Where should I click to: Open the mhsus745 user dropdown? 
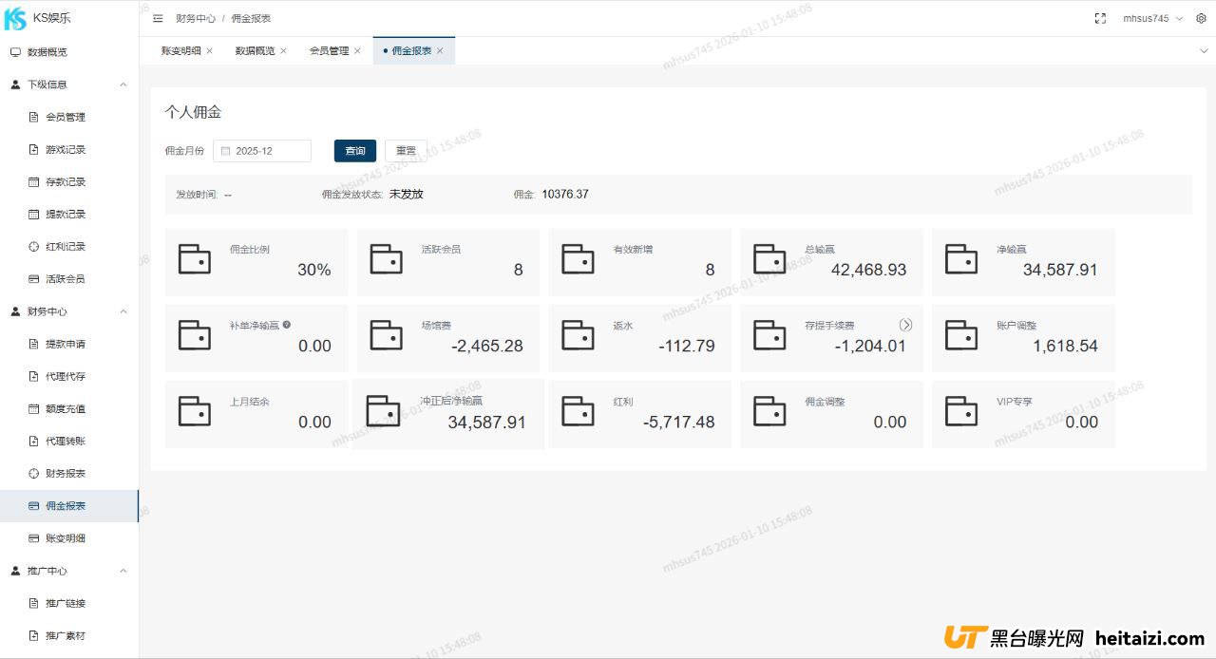(x=1153, y=18)
